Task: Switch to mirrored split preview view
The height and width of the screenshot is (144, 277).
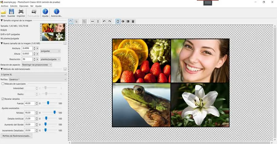Action: [x=123, y=21]
